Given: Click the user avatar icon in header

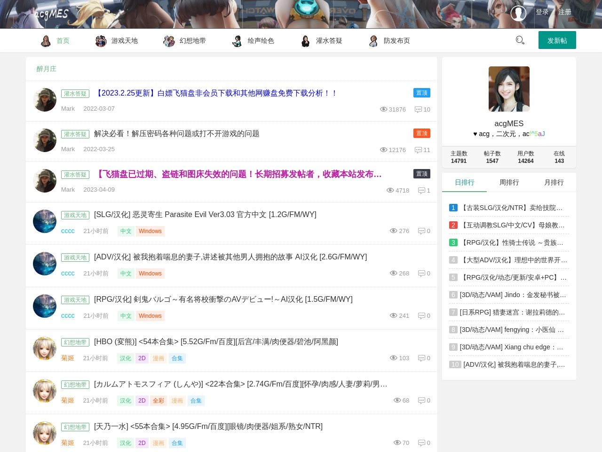Looking at the screenshot, I should (518, 13).
